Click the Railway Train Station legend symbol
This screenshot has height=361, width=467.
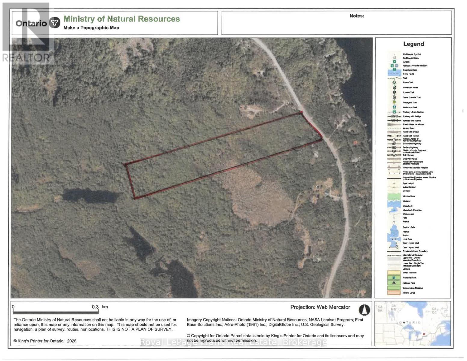[x=394, y=112]
